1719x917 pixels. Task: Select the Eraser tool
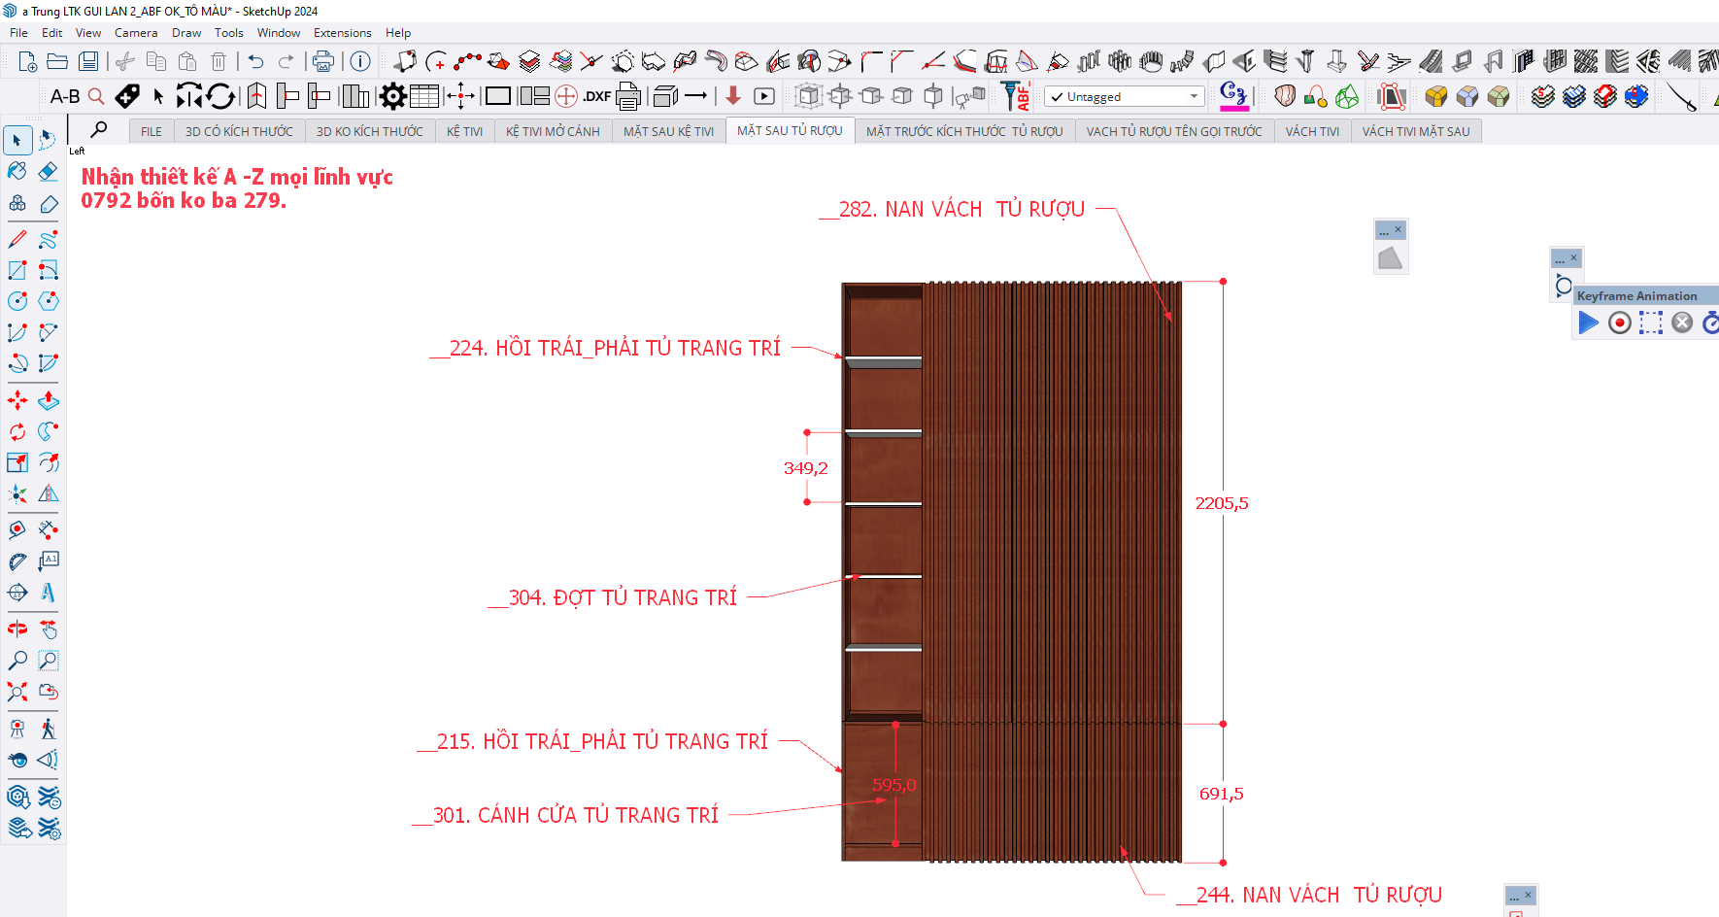[48, 172]
